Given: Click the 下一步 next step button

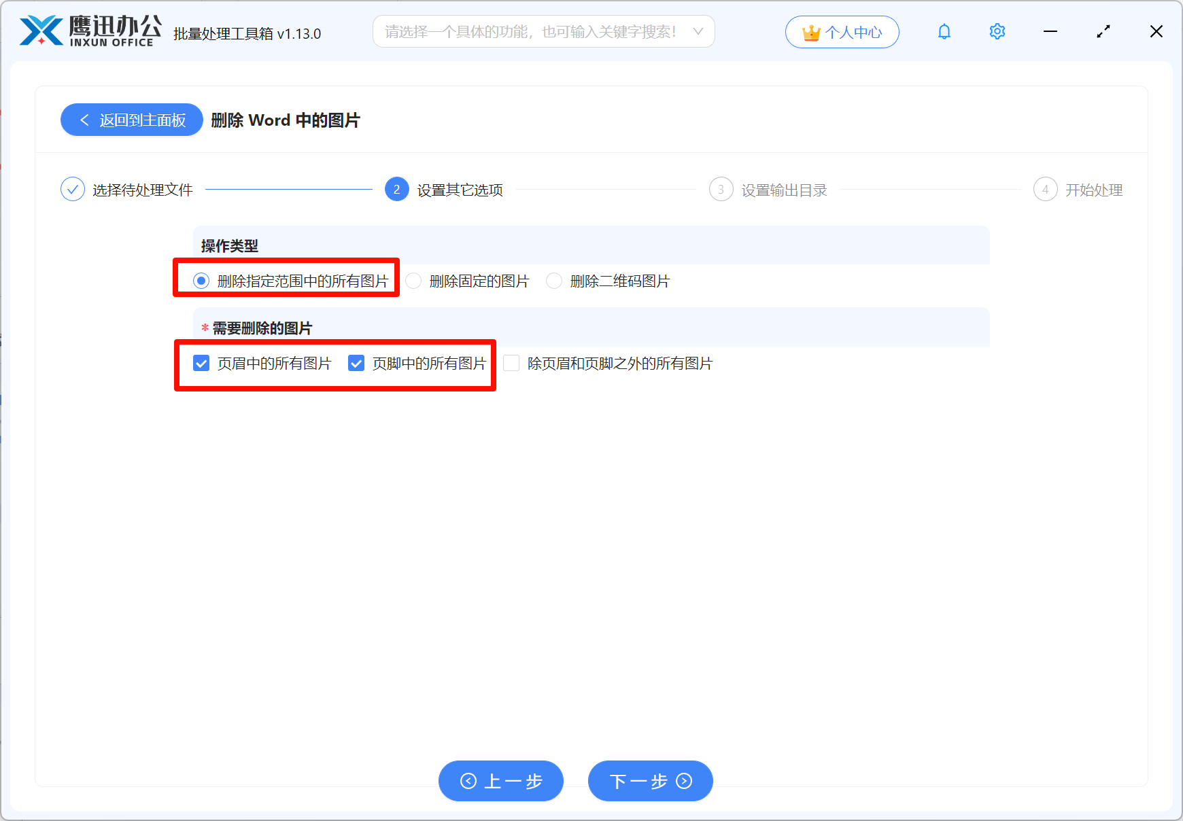Looking at the screenshot, I should tap(649, 781).
